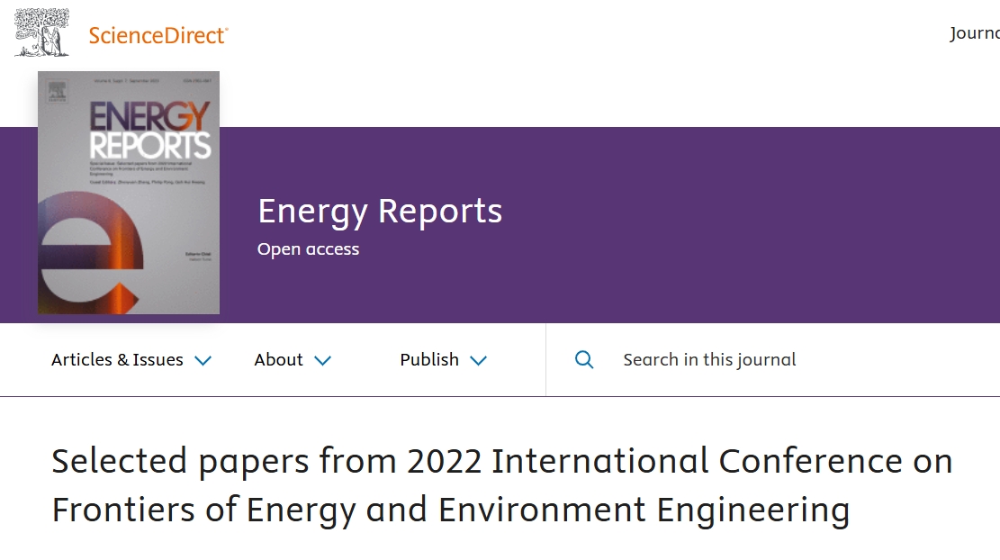
Task: Click the magnifying glass search icon
Action: pyautogui.click(x=584, y=360)
